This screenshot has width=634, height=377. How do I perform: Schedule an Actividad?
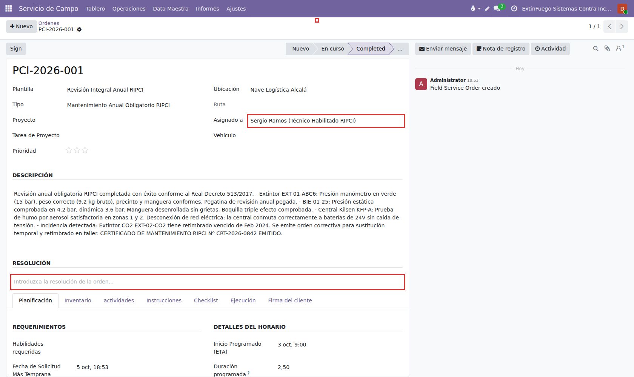550,49
